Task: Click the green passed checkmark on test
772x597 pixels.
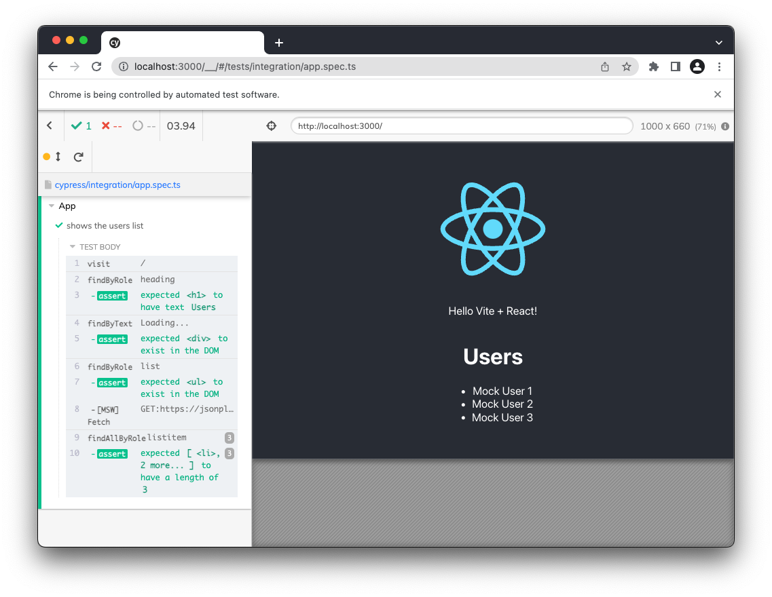Action: (59, 225)
